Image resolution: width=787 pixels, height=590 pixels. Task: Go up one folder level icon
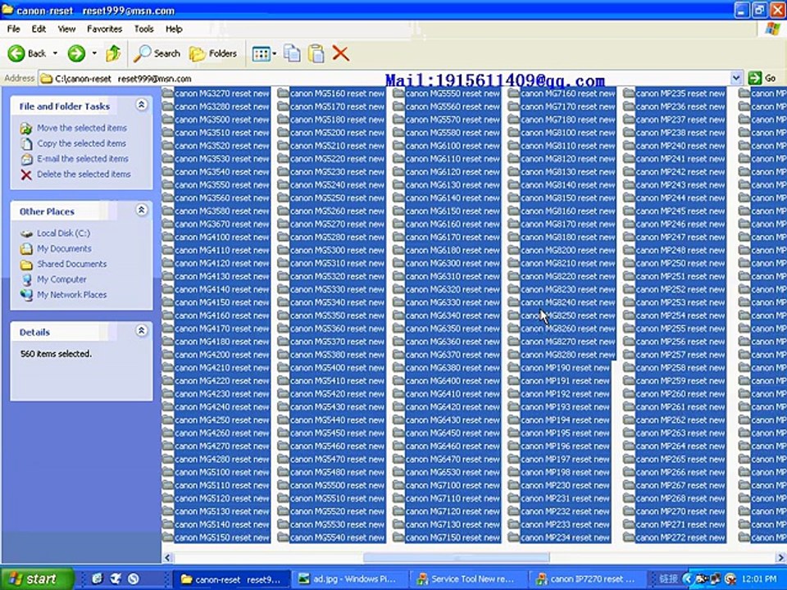pos(113,53)
